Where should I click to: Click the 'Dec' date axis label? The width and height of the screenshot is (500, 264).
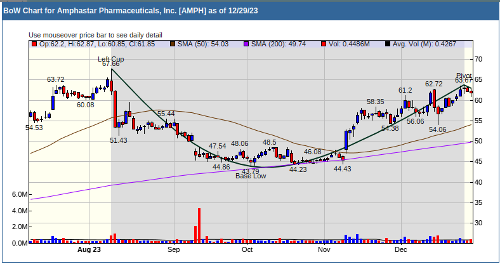pos(401,249)
